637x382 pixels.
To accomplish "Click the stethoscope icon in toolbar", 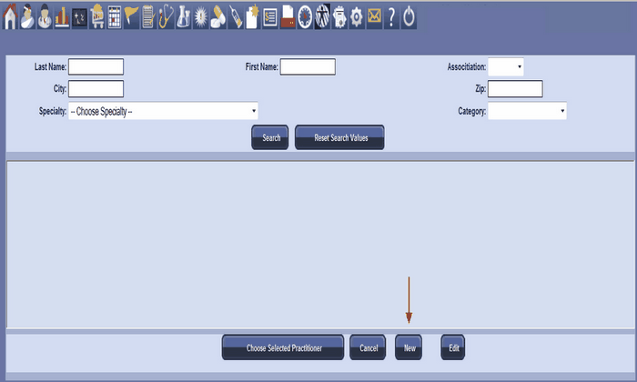I will (166, 17).
